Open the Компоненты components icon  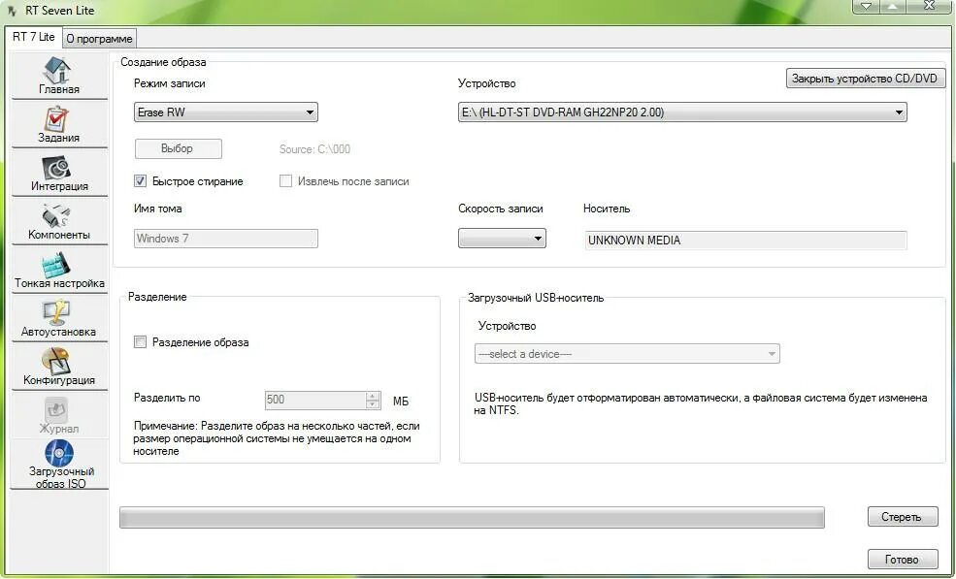pyautogui.click(x=58, y=215)
